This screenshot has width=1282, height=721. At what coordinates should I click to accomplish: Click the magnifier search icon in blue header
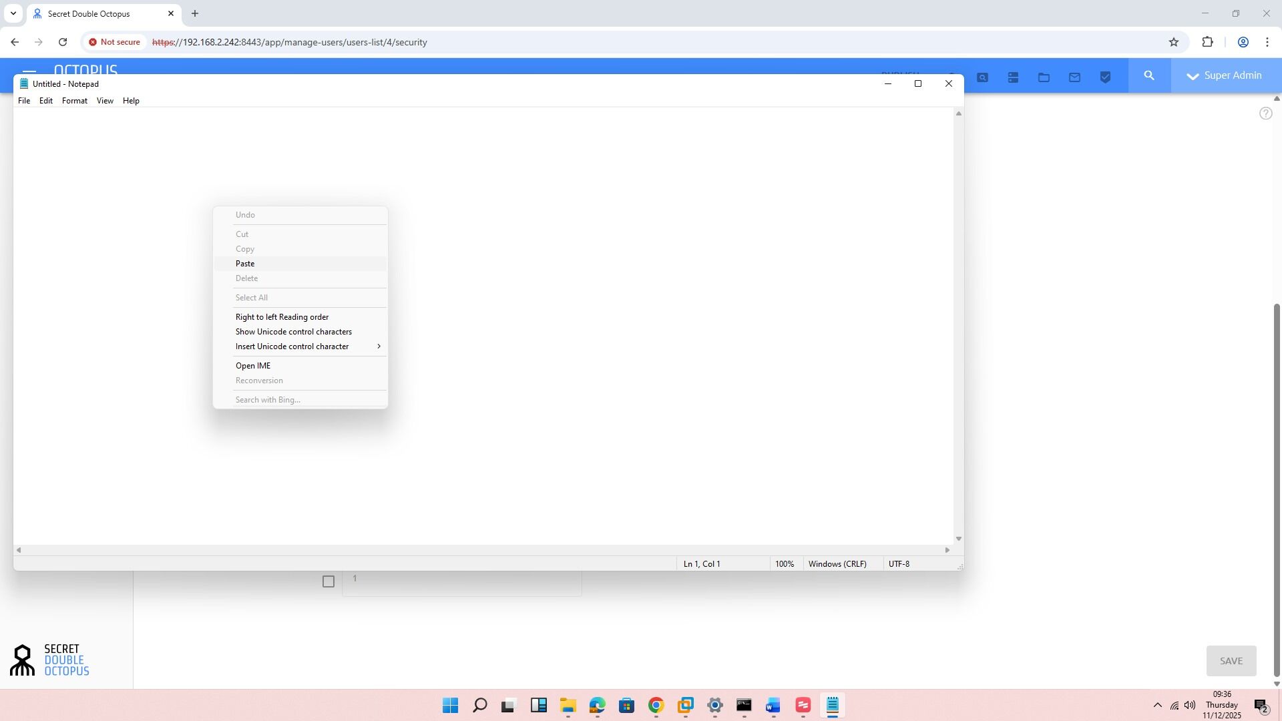1149,75
